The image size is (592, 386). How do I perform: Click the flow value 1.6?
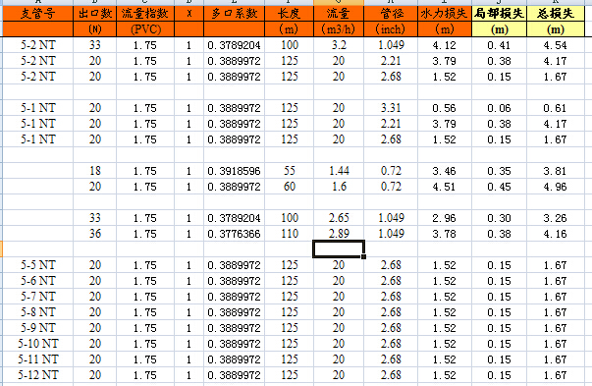pyautogui.click(x=339, y=187)
